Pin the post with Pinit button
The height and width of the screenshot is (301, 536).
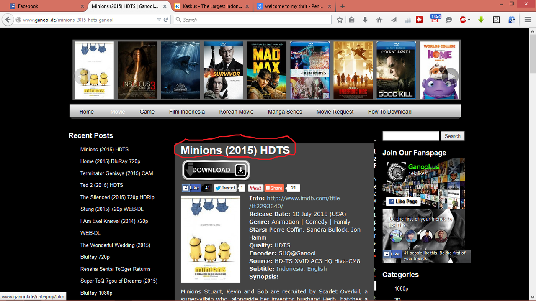click(x=255, y=188)
